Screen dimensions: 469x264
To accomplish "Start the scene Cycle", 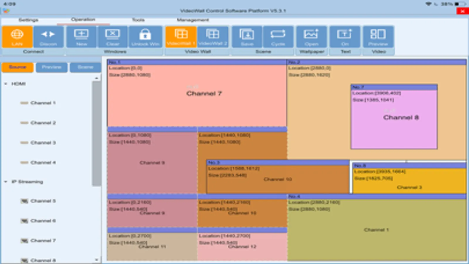I will [278, 37].
